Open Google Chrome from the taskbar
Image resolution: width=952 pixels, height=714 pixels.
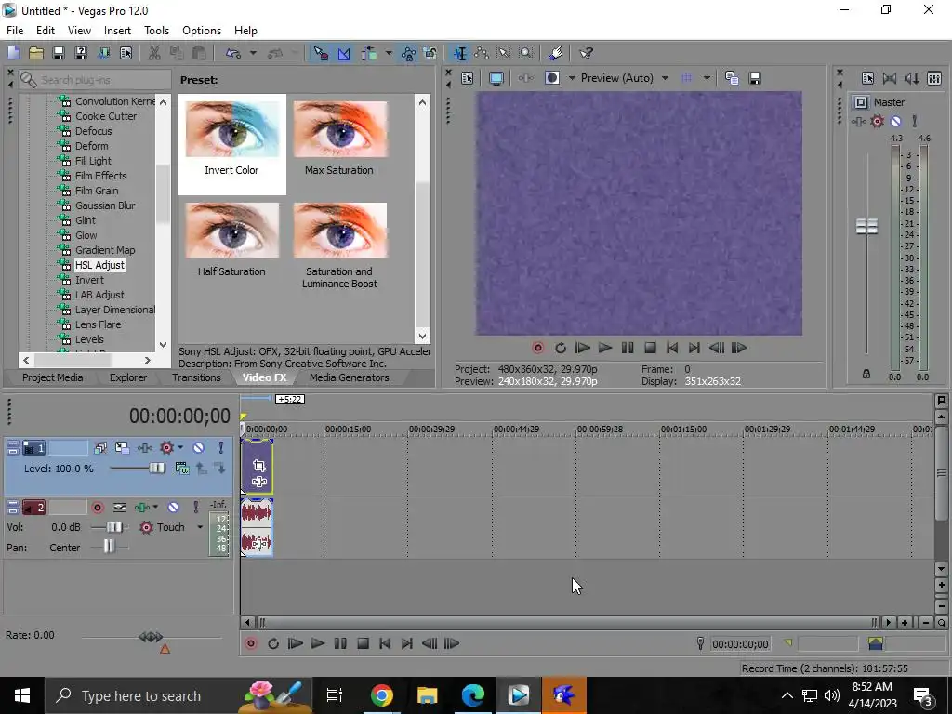(x=381, y=695)
